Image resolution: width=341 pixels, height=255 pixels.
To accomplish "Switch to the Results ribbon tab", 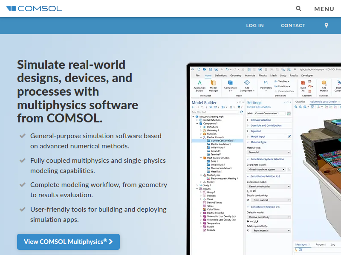I will click(x=294, y=76).
